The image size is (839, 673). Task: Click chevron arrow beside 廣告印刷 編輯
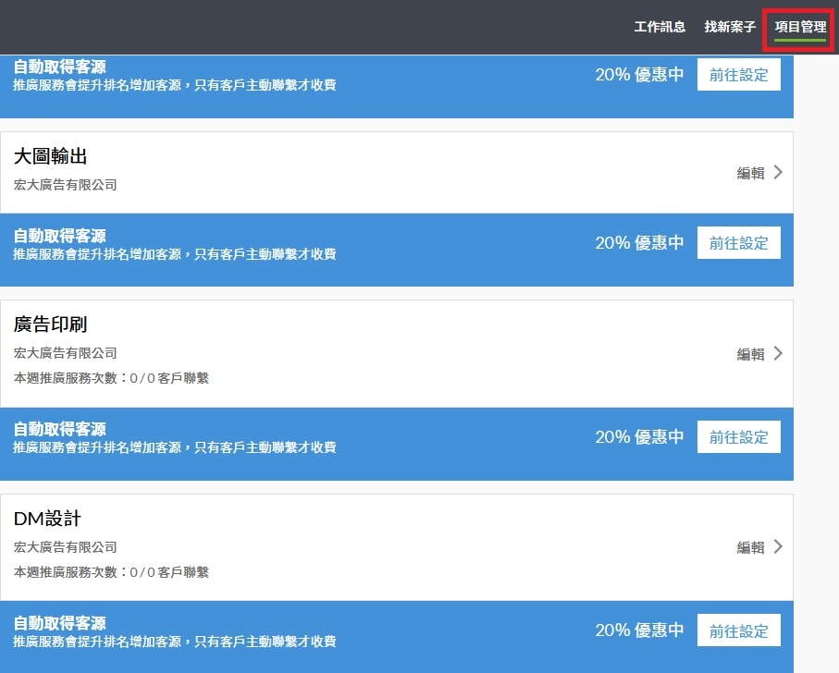pos(779,353)
